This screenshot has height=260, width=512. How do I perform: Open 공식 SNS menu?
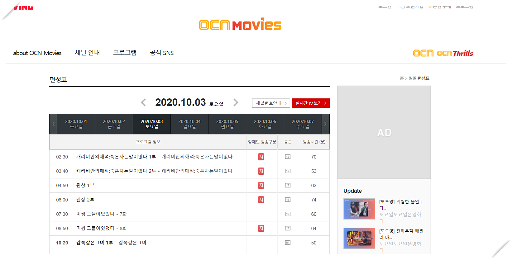coord(162,53)
